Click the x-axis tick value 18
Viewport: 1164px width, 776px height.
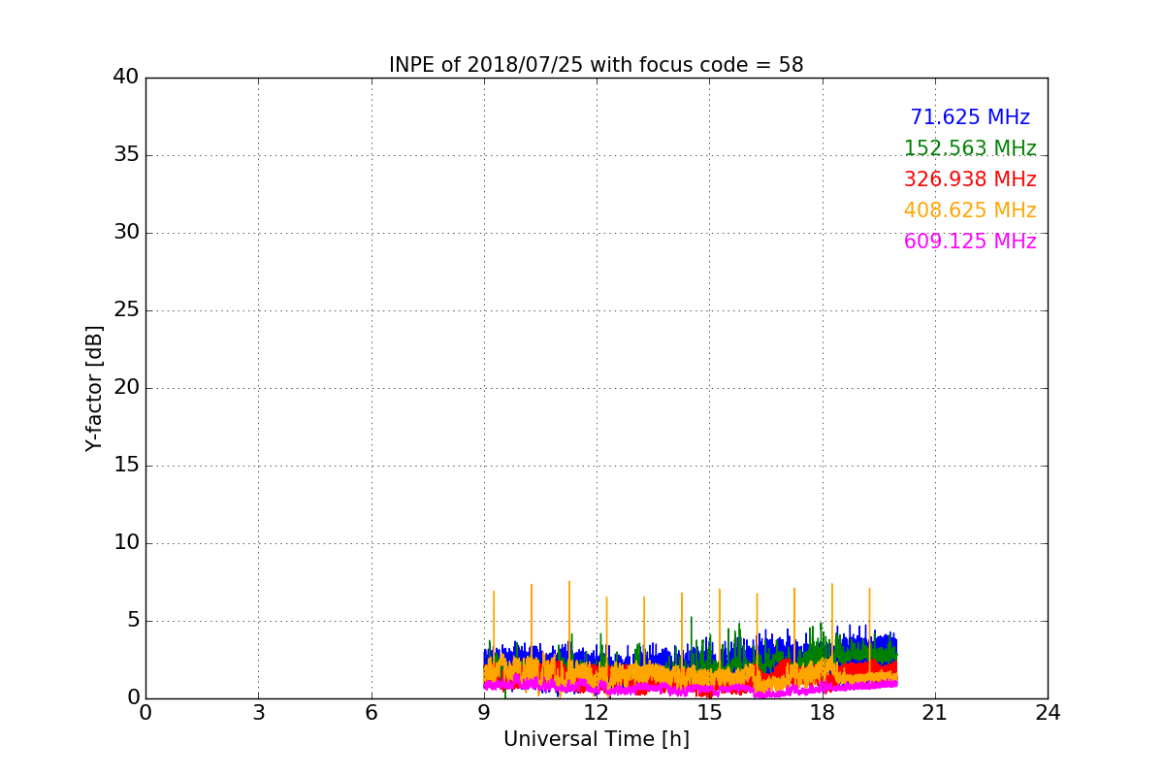coord(823,713)
